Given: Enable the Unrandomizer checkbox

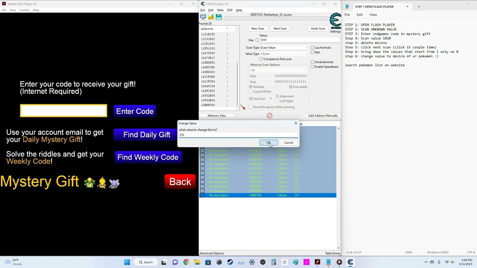Looking at the screenshot, I should coord(312,62).
